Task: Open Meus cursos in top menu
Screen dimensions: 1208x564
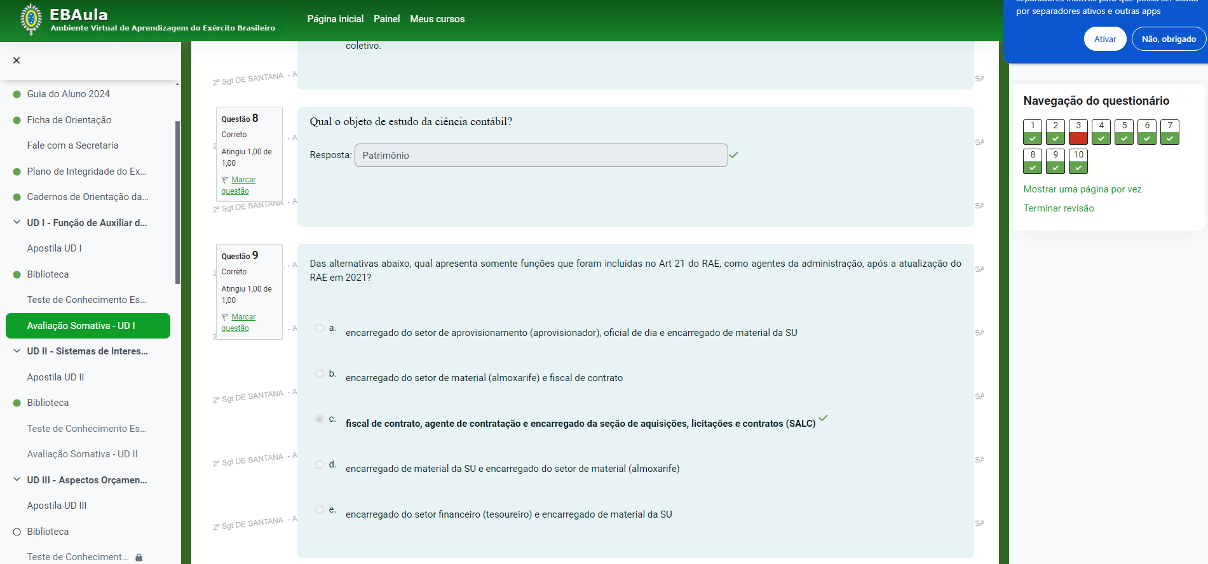Action: [437, 19]
